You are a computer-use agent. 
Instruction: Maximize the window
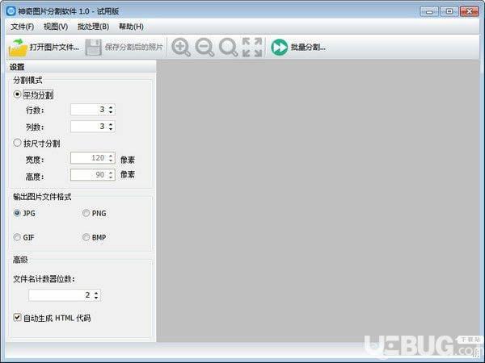(449, 12)
